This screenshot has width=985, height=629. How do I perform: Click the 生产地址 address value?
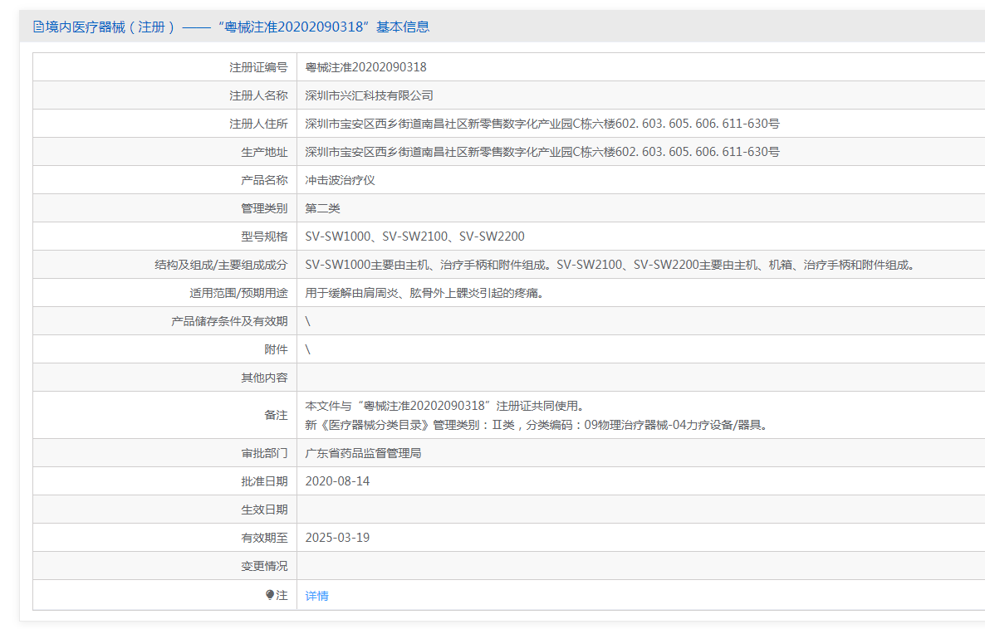click(x=542, y=152)
